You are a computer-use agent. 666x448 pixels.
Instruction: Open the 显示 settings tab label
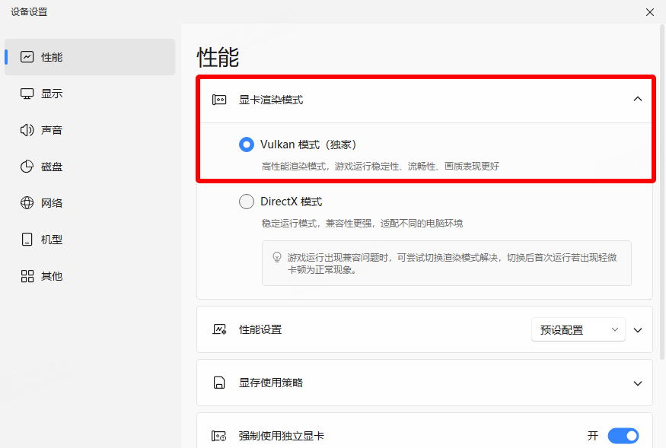tap(52, 94)
